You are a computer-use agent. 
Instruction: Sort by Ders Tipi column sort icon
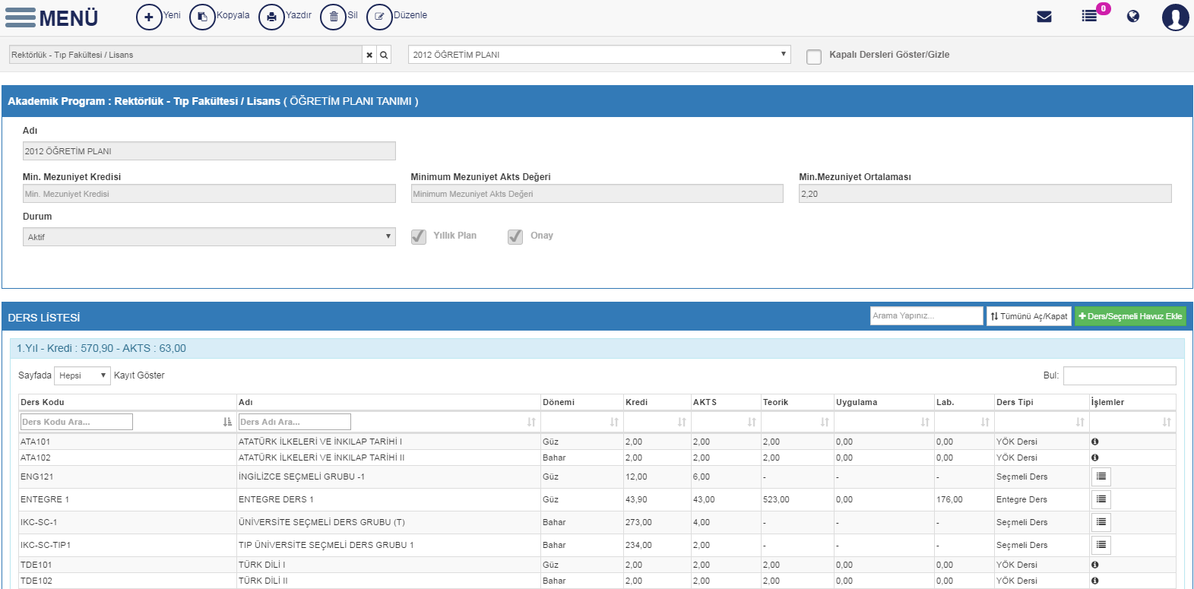1080,422
